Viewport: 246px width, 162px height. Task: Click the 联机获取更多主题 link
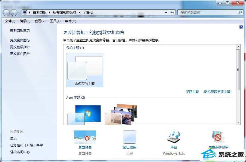217,92
